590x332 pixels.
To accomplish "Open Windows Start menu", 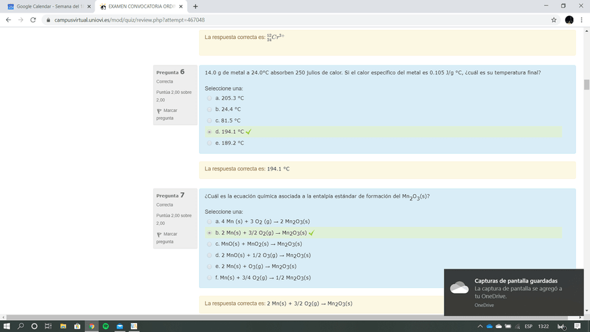I will 6,326.
